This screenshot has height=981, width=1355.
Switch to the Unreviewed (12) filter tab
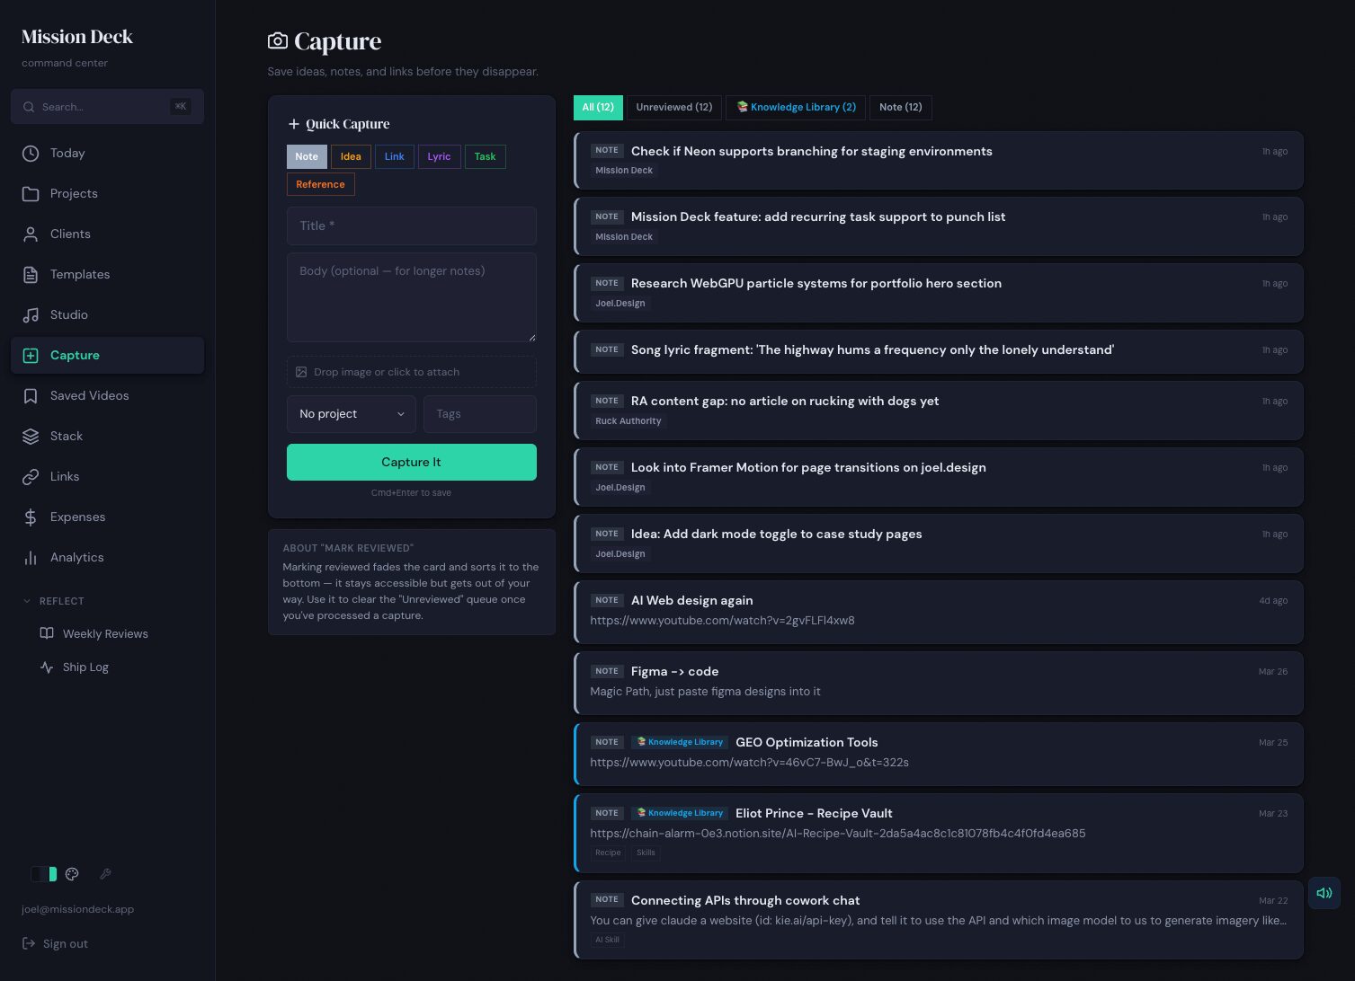673,108
